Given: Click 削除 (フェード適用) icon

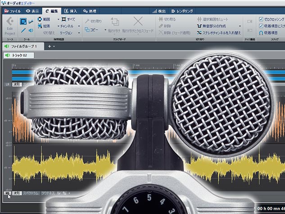Looking at the screenshot, I should (x=161, y=33).
